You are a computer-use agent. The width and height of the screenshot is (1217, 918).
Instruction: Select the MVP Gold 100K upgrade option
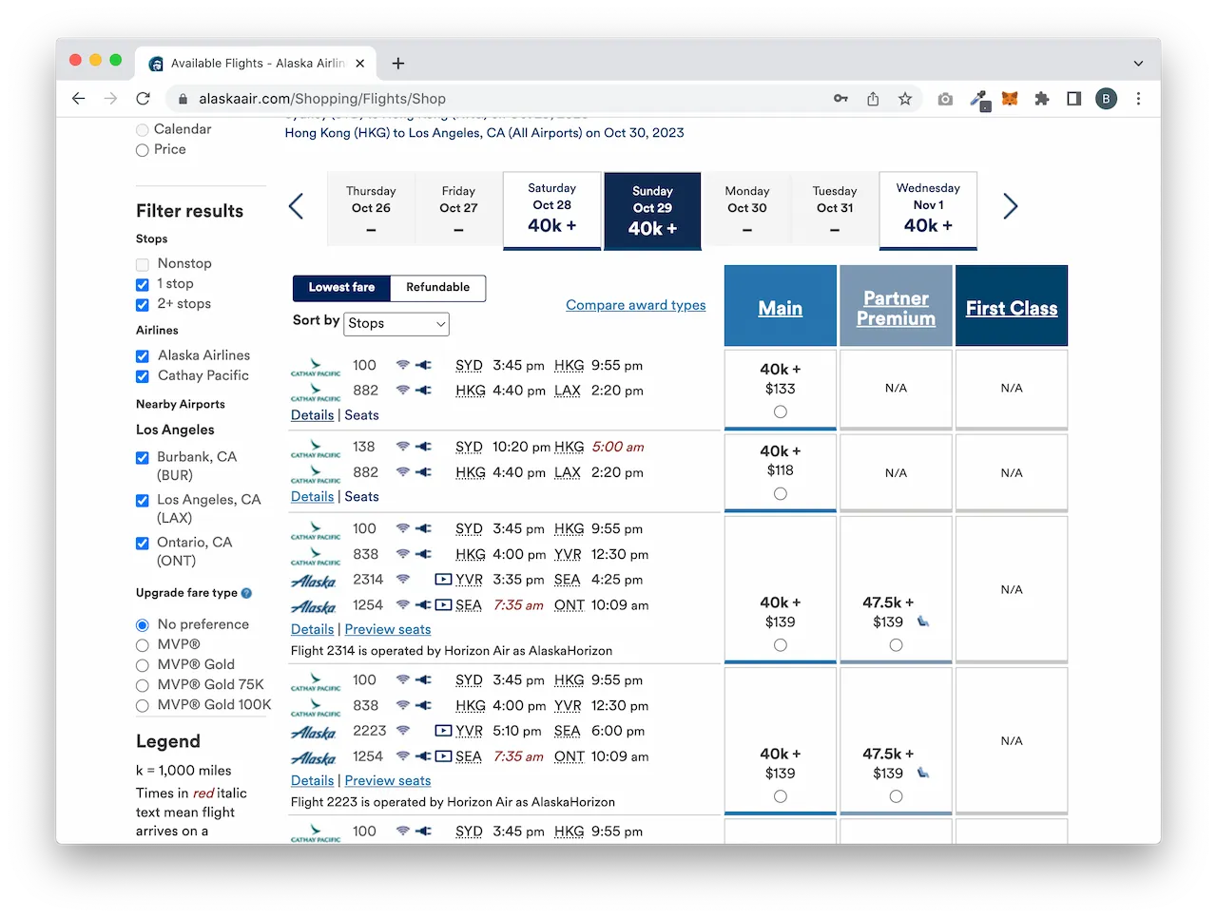click(x=143, y=706)
